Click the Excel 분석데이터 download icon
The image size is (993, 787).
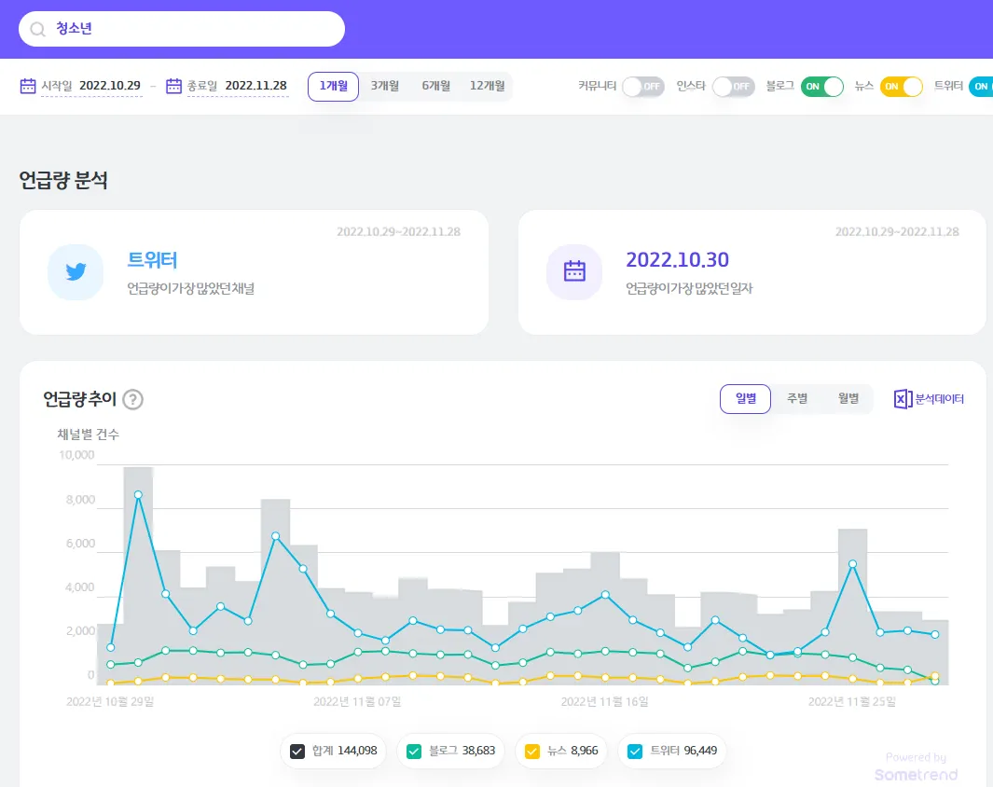pos(903,399)
